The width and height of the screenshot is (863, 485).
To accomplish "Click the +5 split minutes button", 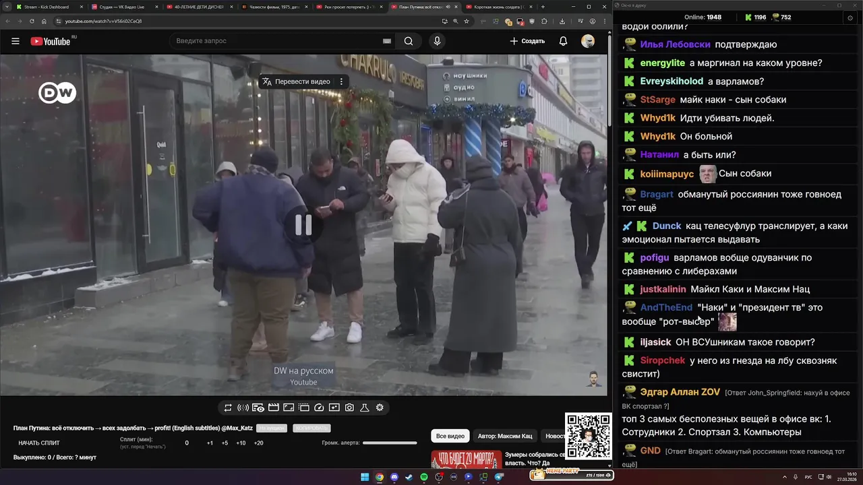I will pyautogui.click(x=225, y=443).
